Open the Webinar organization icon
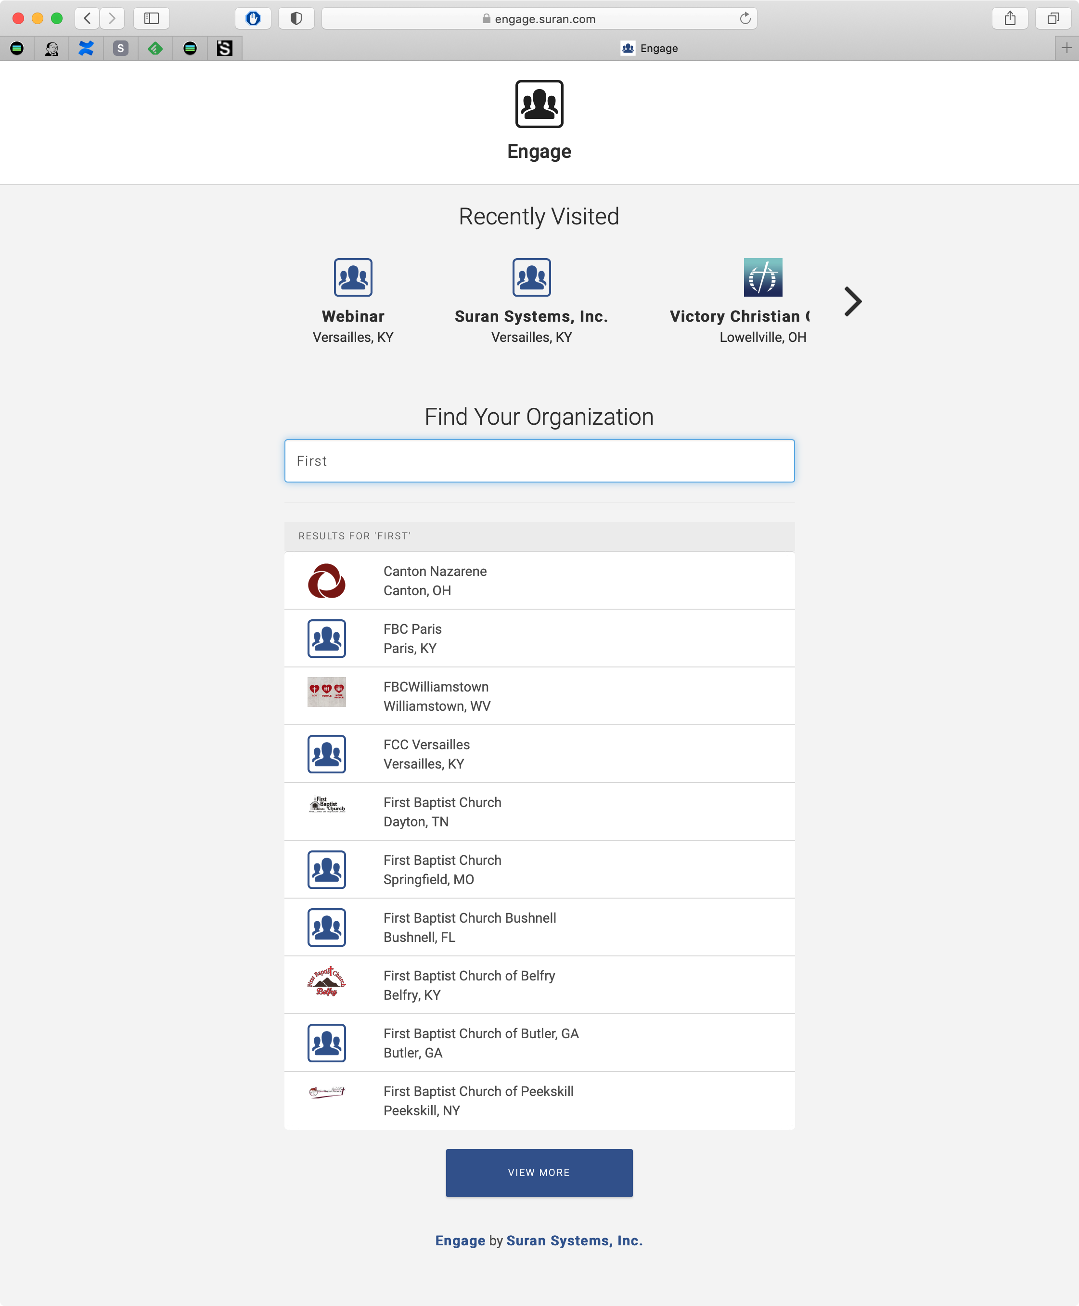The height and width of the screenshot is (1306, 1079). (x=352, y=277)
